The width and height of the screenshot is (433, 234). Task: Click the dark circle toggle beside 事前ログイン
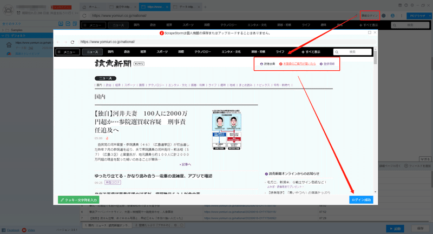pos(384,16)
